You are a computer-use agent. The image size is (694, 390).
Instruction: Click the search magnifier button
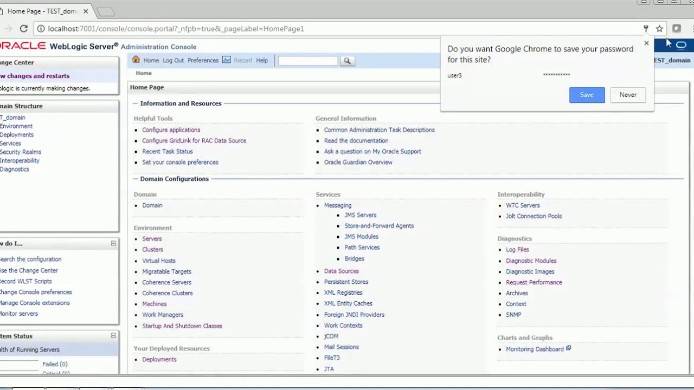[347, 61]
